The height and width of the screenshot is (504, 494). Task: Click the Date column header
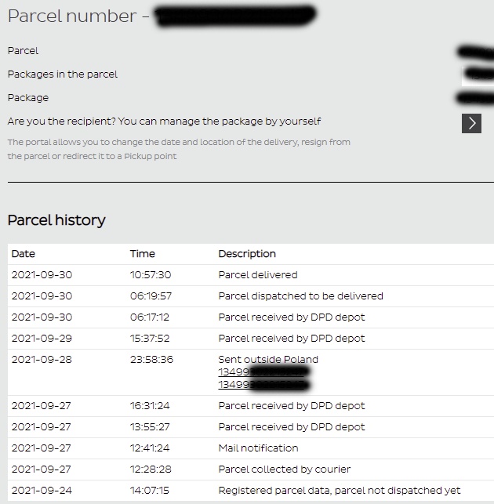click(x=24, y=254)
